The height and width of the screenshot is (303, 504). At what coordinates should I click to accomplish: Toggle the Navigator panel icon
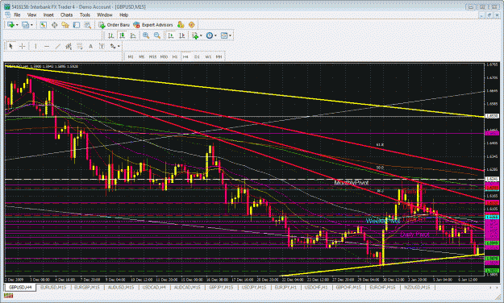[65, 25]
